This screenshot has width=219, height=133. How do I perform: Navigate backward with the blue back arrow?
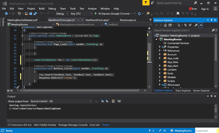(x=6, y=14)
